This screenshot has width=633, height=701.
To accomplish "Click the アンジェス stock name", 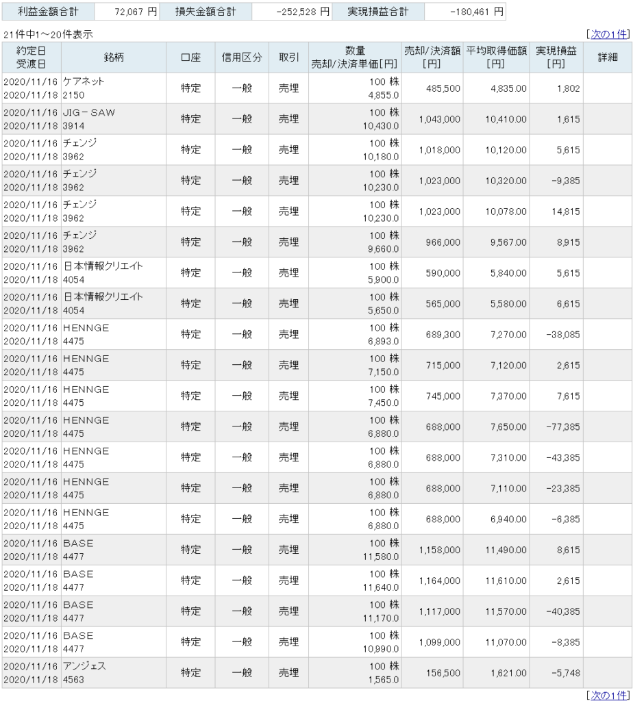I will [x=84, y=666].
